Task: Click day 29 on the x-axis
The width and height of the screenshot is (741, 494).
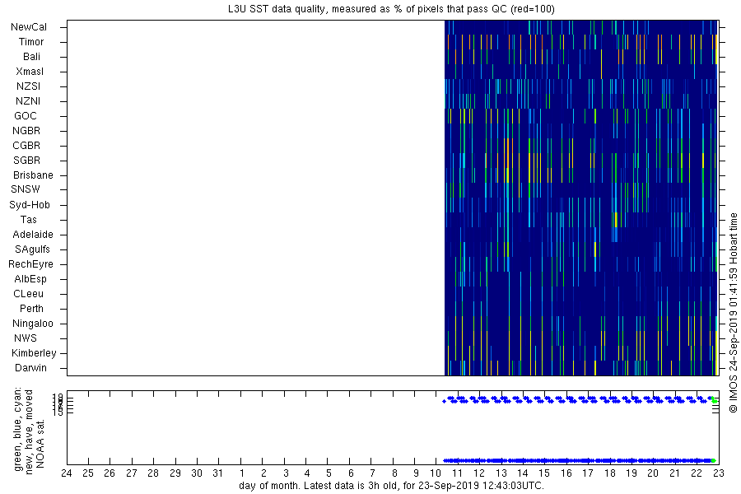Action: (x=175, y=473)
